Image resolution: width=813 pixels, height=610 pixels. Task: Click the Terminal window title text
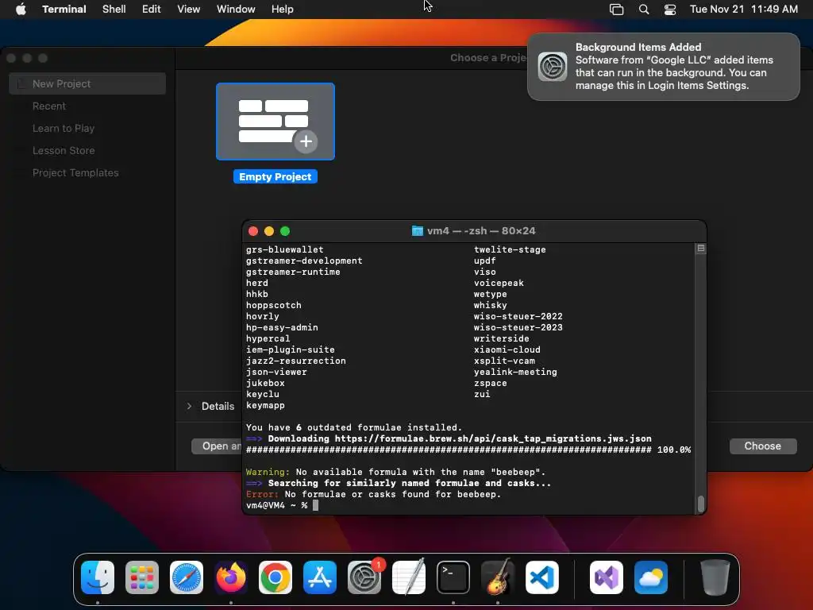coord(481,231)
